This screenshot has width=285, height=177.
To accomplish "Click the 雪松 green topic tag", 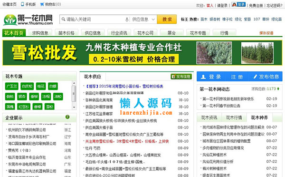I will coord(49,107).
